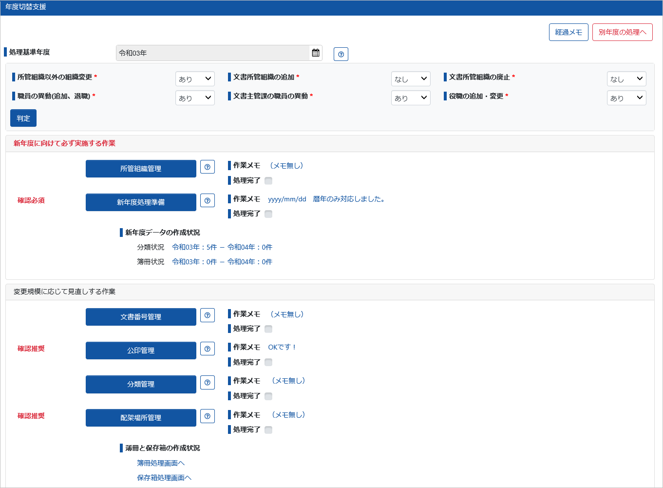Viewport: 663px width, 488px height.
Task: Open the calendar picker for 処理基準年度
Action: tap(316, 53)
